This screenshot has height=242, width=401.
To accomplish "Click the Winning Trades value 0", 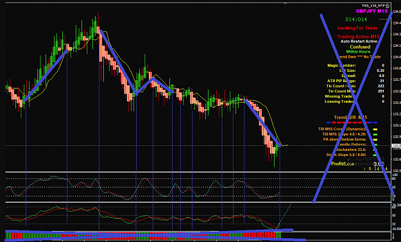I will [x=383, y=96].
